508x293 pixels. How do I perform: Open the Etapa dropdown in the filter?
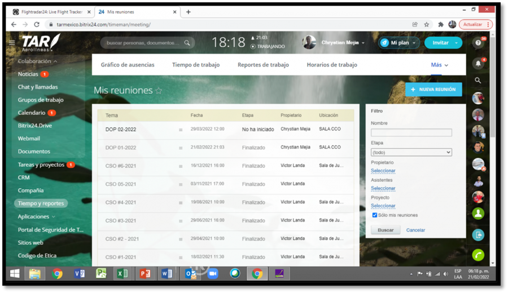(x=411, y=152)
